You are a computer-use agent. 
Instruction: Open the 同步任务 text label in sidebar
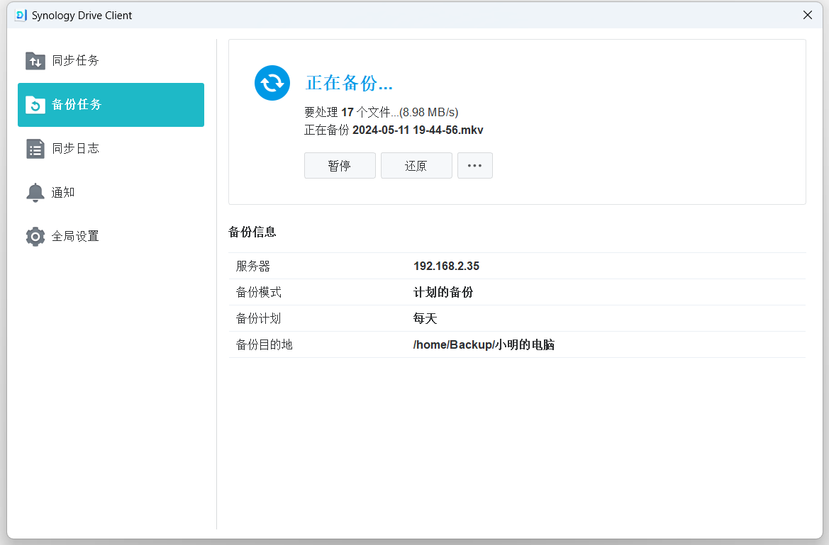(x=75, y=61)
